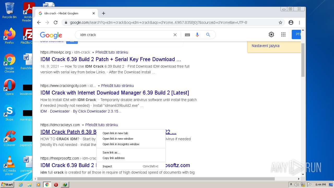Click the Google logo
The width and height of the screenshot is (334, 188).
click(x=51, y=35)
